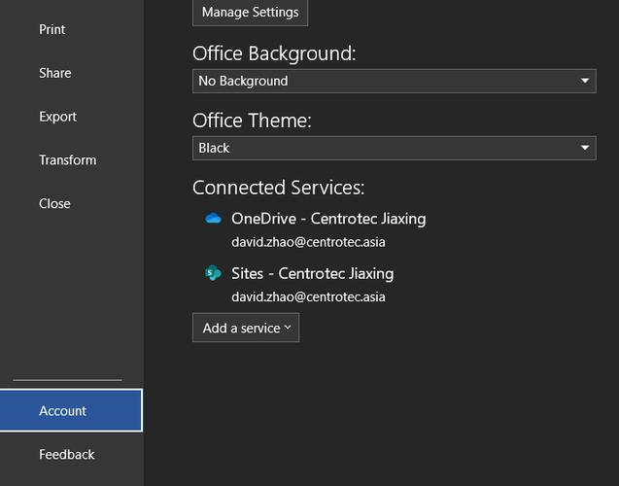Viewport: 619px width, 486px height.
Task: Click Close in the backstage menu
Action: 54,204
